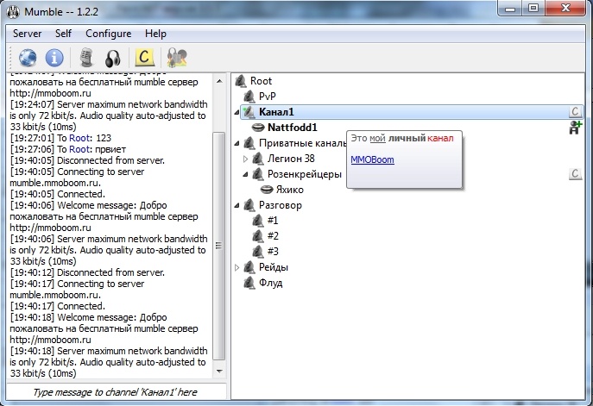593x406 pixels.
Task: Select the PvP channel
Action: coord(268,97)
